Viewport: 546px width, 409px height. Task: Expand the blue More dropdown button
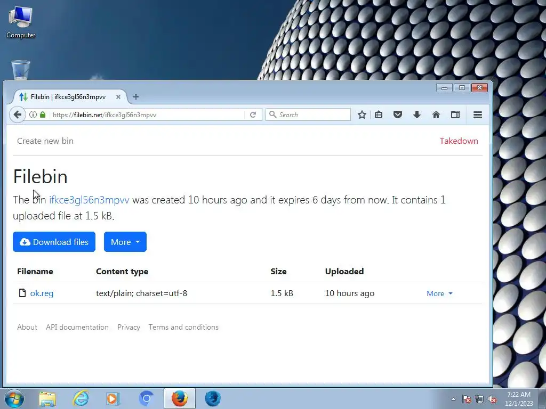click(125, 242)
